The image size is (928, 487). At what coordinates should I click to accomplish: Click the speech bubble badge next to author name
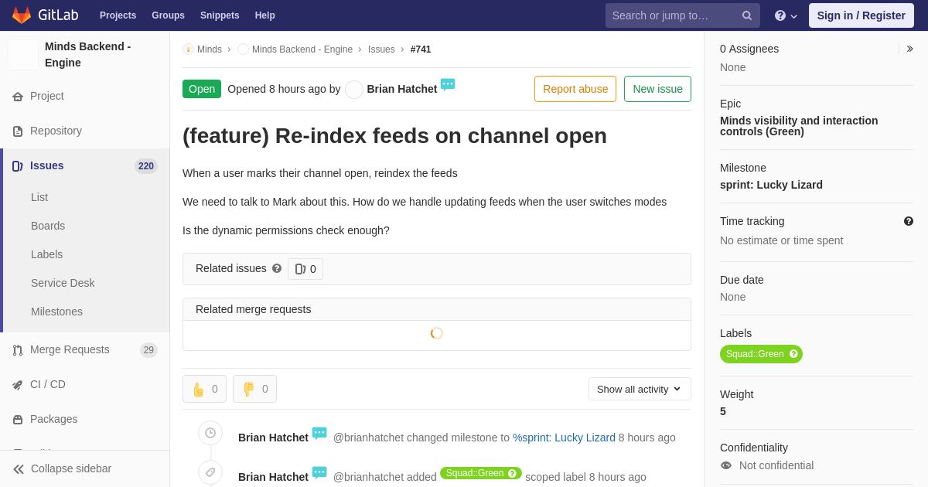point(448,84)
